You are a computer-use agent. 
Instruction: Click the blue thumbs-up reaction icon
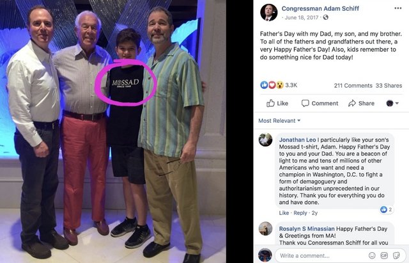point(264,85)
